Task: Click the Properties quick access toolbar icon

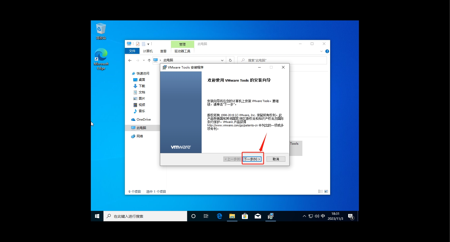Action: click(138, 44)
